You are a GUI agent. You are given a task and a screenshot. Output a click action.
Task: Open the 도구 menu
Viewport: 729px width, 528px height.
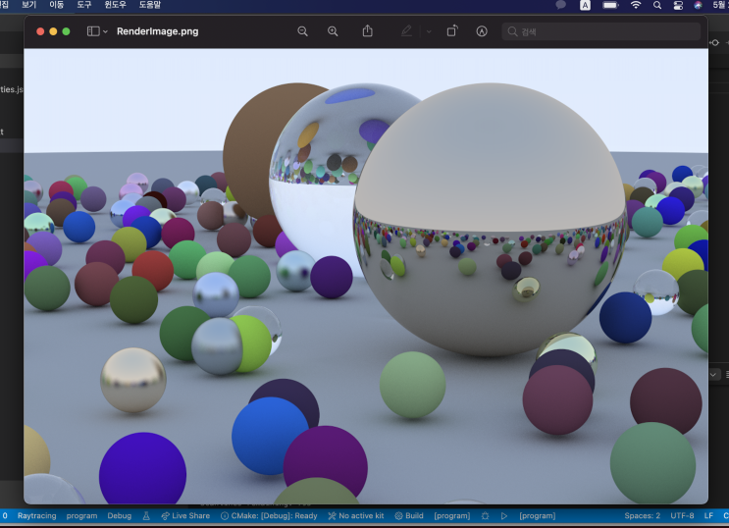(x=84, y=5)
